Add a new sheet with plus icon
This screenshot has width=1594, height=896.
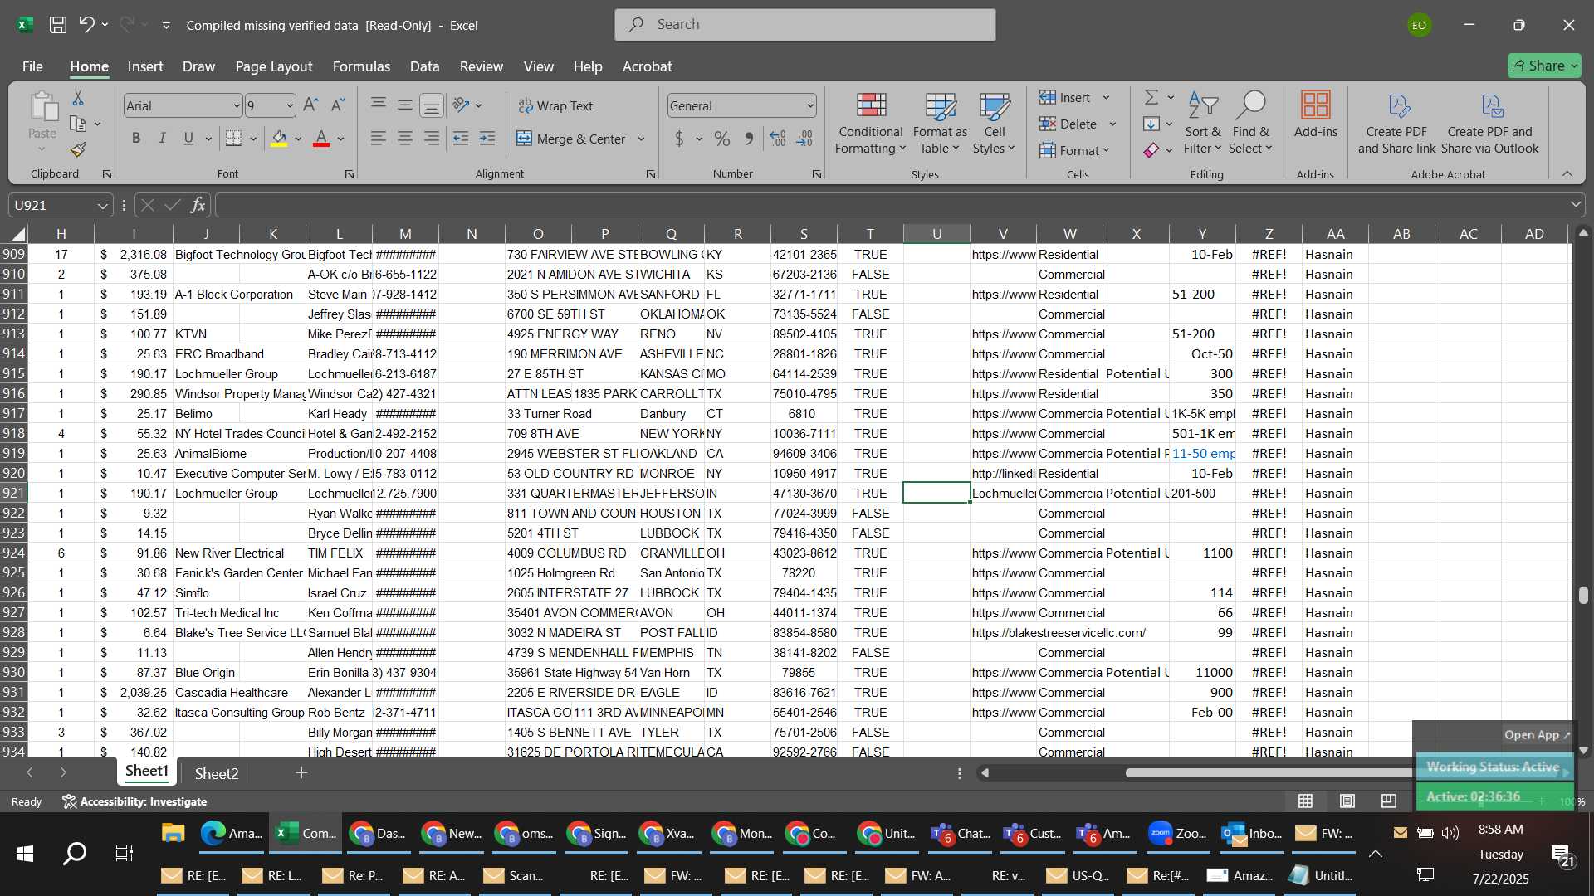[301, 772]
